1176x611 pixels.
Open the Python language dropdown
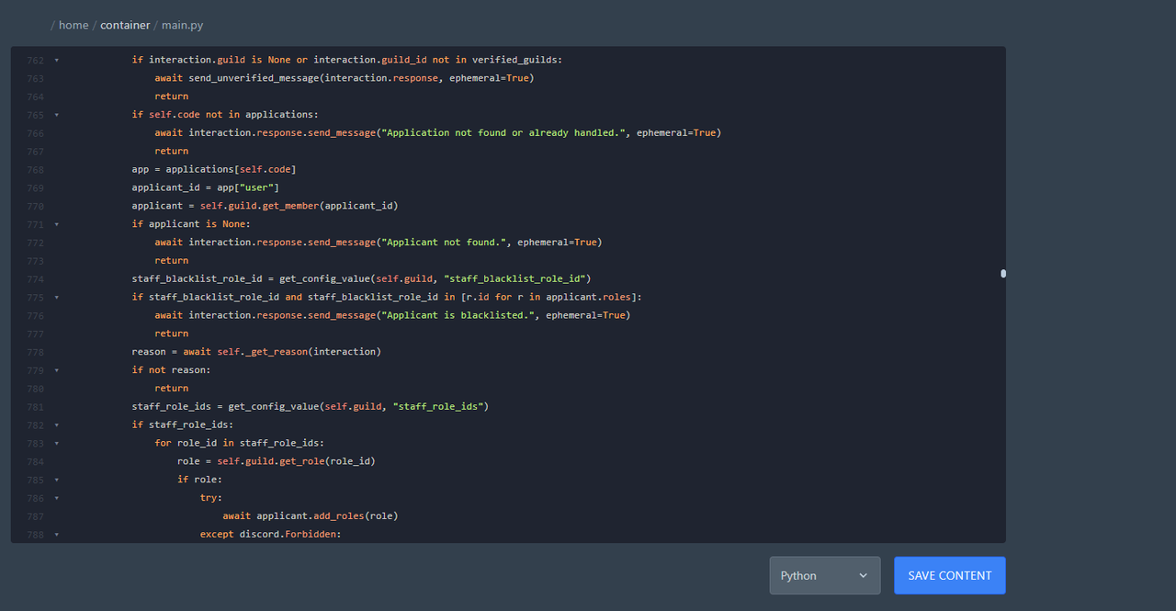(825, 575)
